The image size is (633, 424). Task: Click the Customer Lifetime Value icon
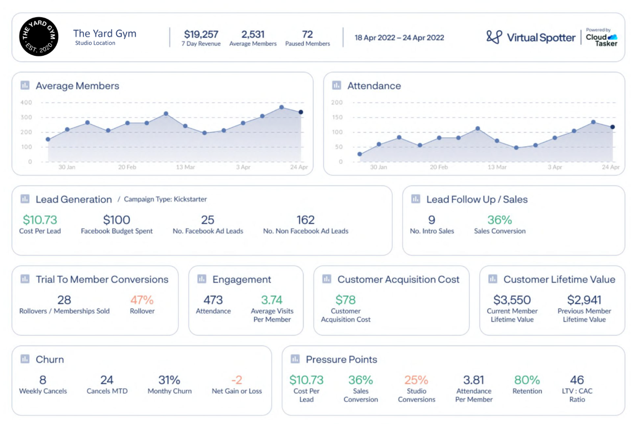tap(492, 279)
